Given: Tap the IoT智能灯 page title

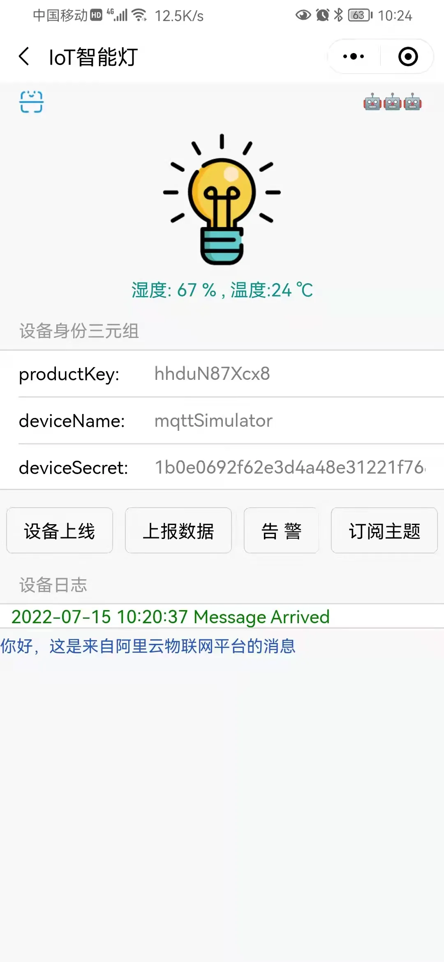Looking at the screenshot, I should [93, 57].
